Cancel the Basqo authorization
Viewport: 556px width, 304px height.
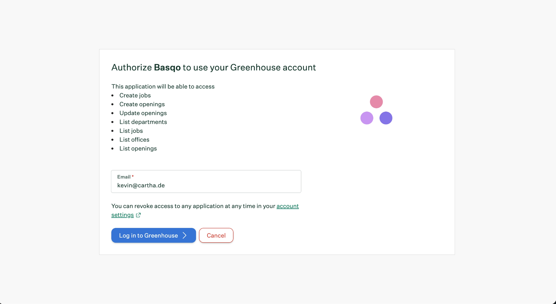216,235
